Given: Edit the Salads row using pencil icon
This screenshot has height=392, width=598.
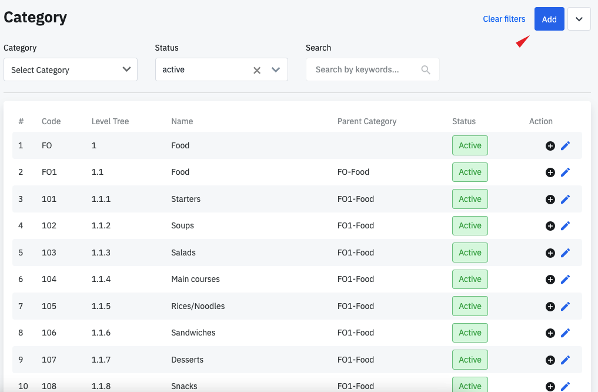Looking at the screenshot, I should (x=565, y=253).
